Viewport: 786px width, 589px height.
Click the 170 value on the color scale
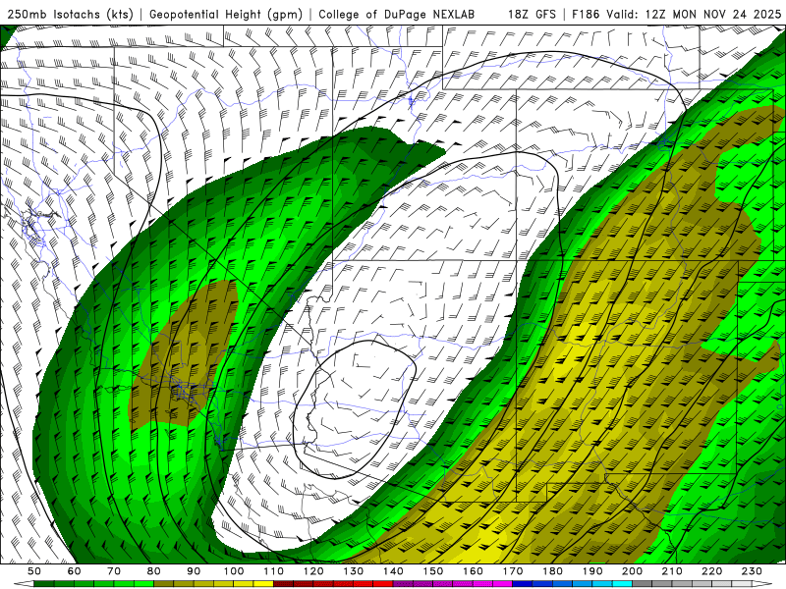(513, 571)
